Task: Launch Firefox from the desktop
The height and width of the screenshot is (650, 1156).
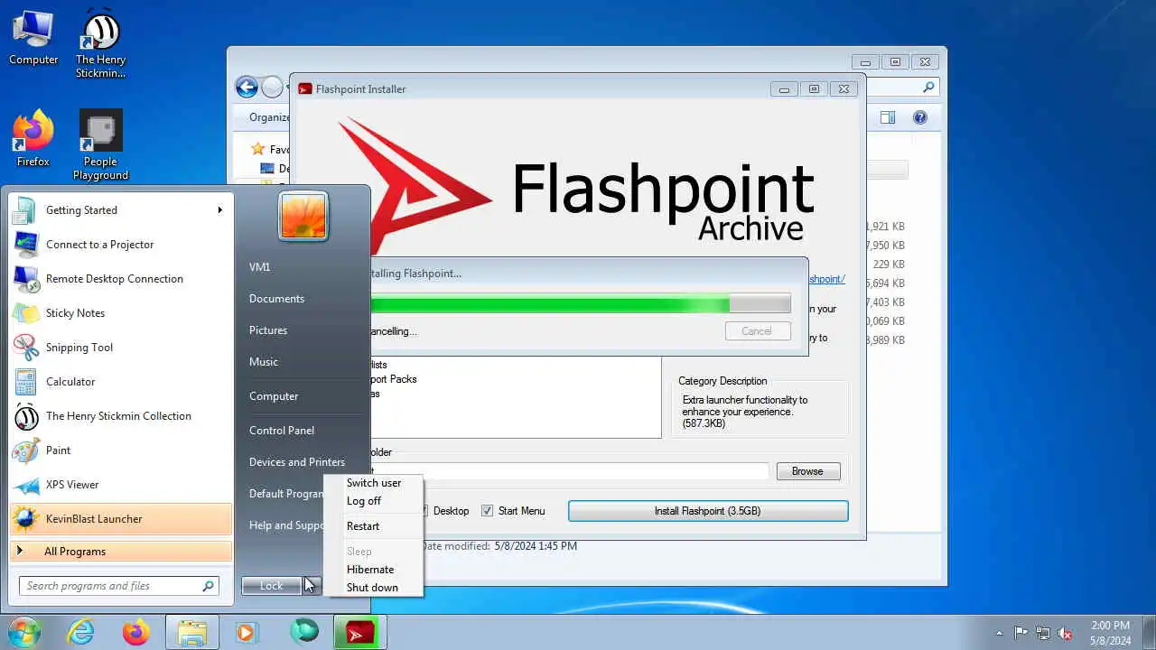Action: (33, 138)
